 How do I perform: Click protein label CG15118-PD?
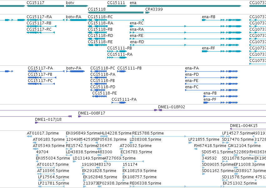pyautogui.click(x=103, y=87)
